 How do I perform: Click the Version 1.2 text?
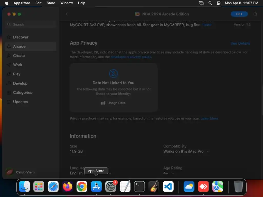point(242,24)
